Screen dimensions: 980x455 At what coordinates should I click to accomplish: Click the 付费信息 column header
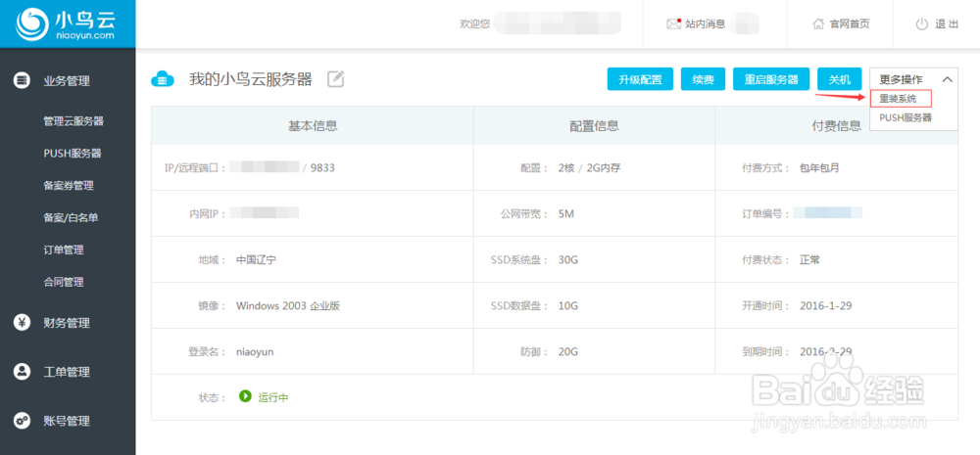pos(836,125)
